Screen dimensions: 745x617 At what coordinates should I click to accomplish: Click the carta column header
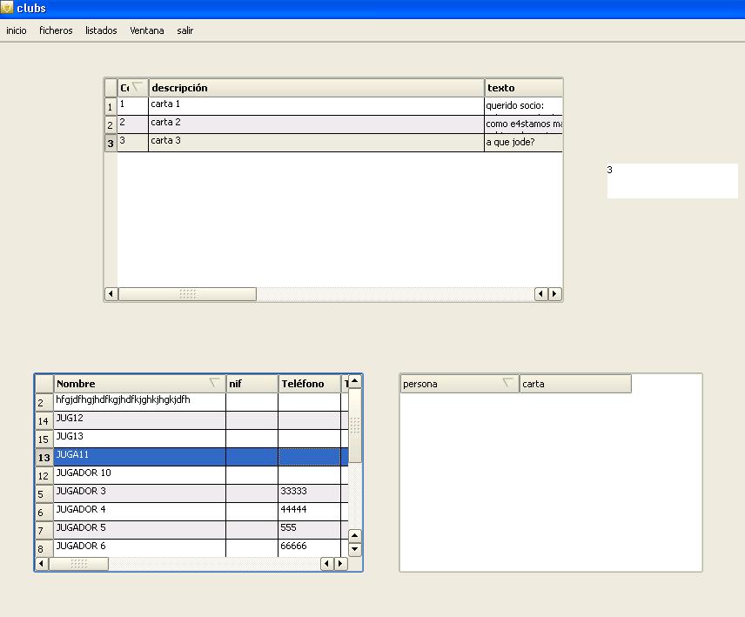pyautogui.click(x=575, y=384)
